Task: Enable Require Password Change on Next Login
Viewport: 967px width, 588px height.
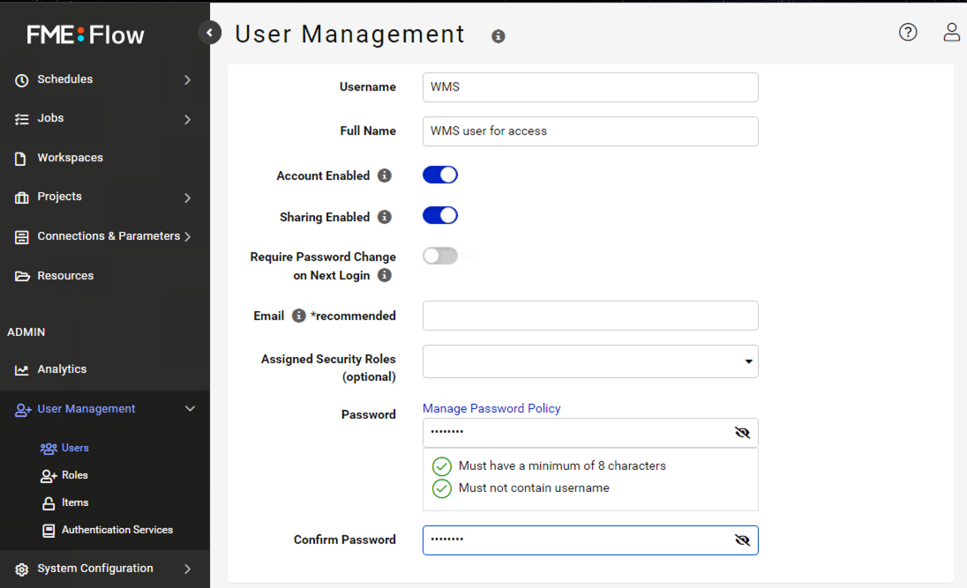Action: click(440, 256)
